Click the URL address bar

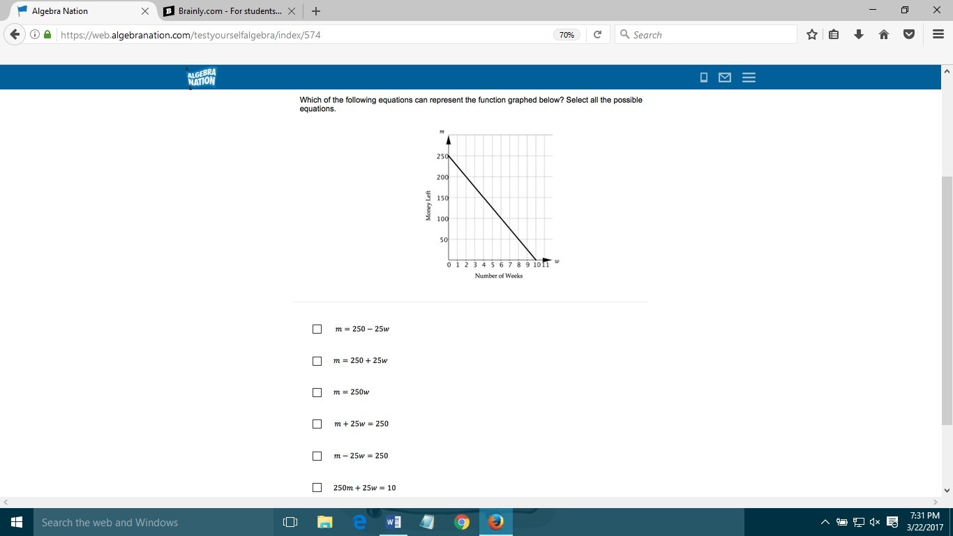point(303,34)
